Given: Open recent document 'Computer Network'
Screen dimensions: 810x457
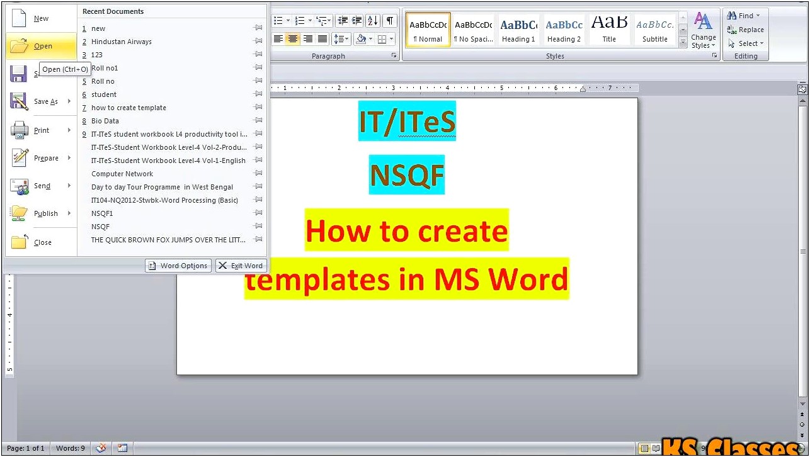Looking at the screenshot, I should 172,174.
